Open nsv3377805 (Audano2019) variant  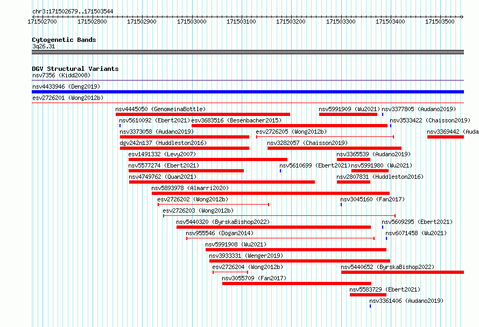click(x=419, y=109)
